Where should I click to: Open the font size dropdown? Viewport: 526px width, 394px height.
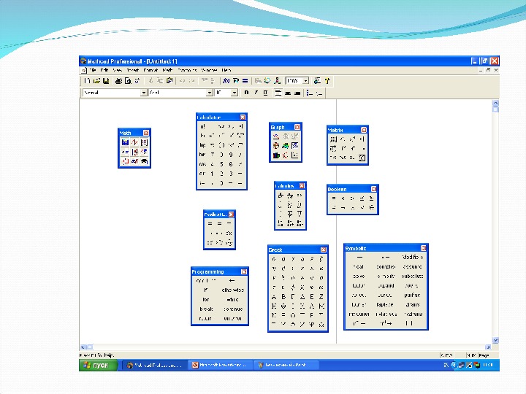235,93
